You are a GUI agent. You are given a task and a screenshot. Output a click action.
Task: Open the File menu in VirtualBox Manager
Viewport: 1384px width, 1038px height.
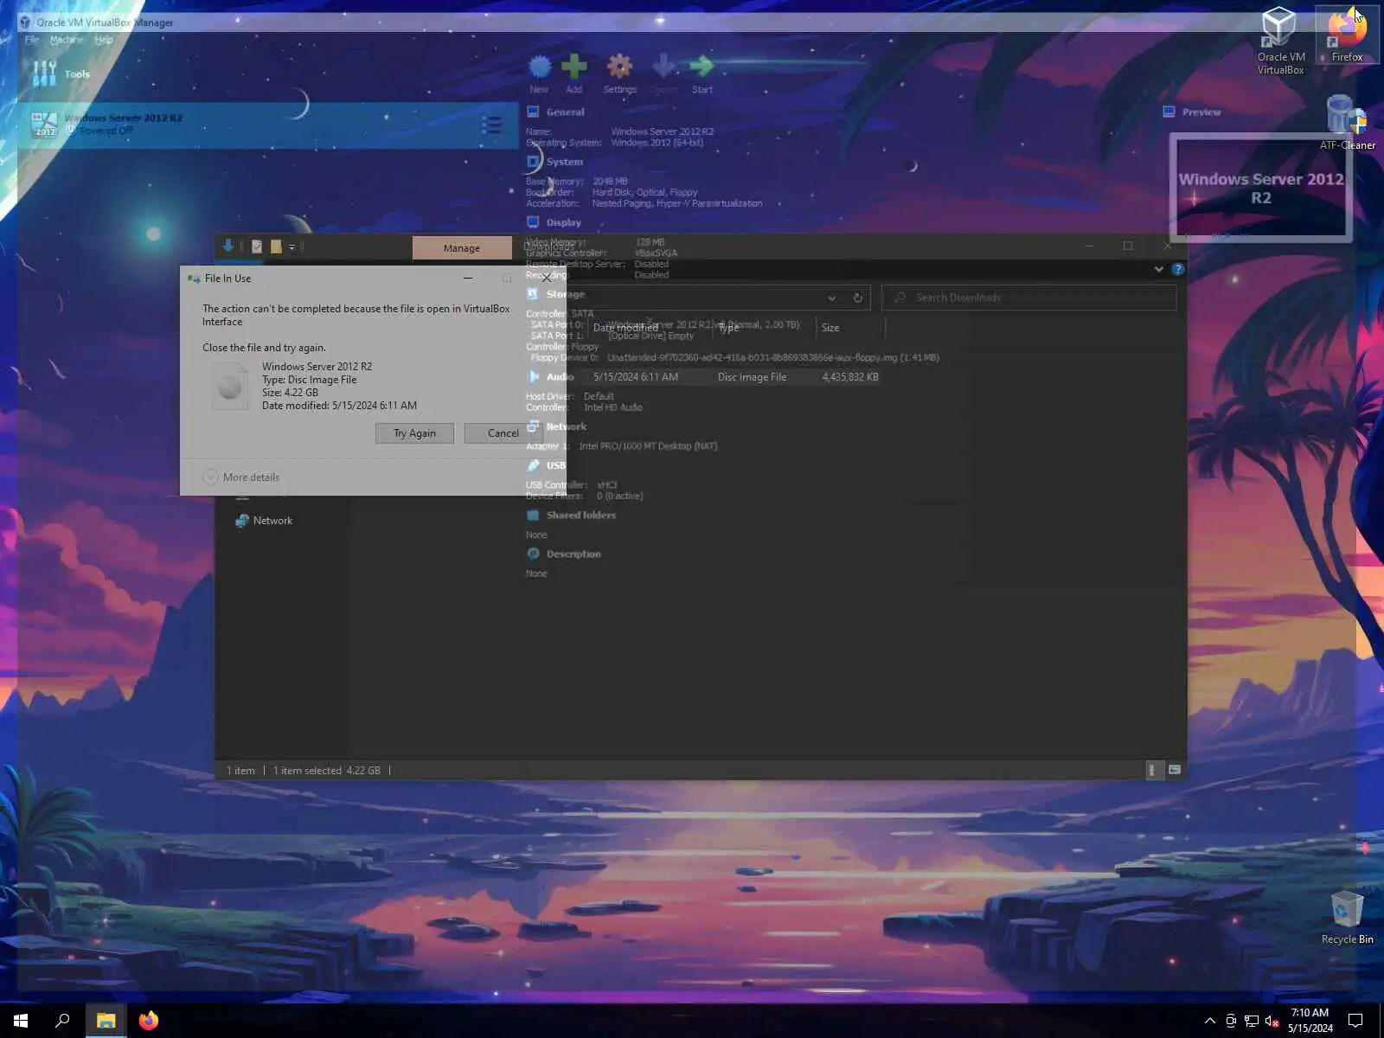click(32, 40)
